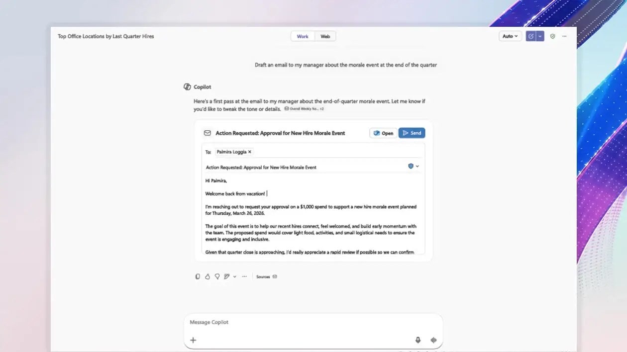Screen dimensions: 627x352
Task: Activate the microphone for voice input
Action: pos(418,340)
